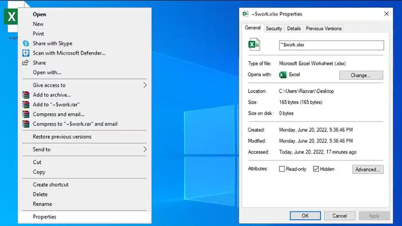The height and width of the screenshot is (226, 402).
Task: Click the Excel file icon on the desktop
Action: pos(11,17)
